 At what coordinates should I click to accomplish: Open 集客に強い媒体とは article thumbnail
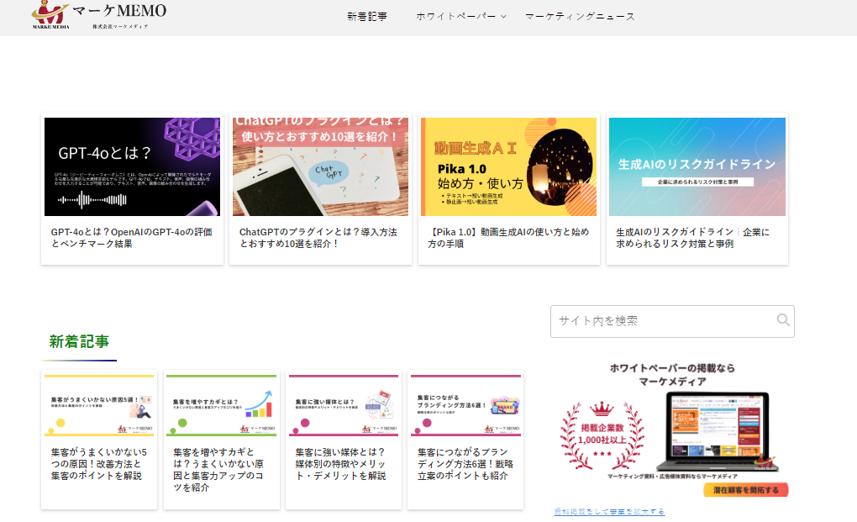click(x=343, y=406)
